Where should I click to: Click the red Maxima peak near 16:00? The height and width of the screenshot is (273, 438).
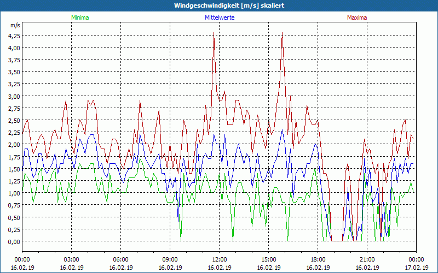tap(283, 33)
